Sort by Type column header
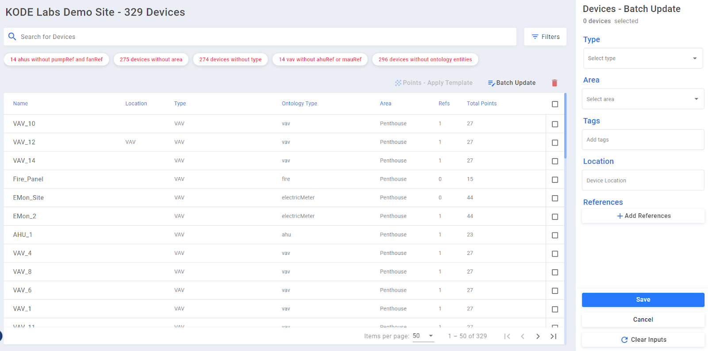The image size is (708, 351). click(180, 104)
